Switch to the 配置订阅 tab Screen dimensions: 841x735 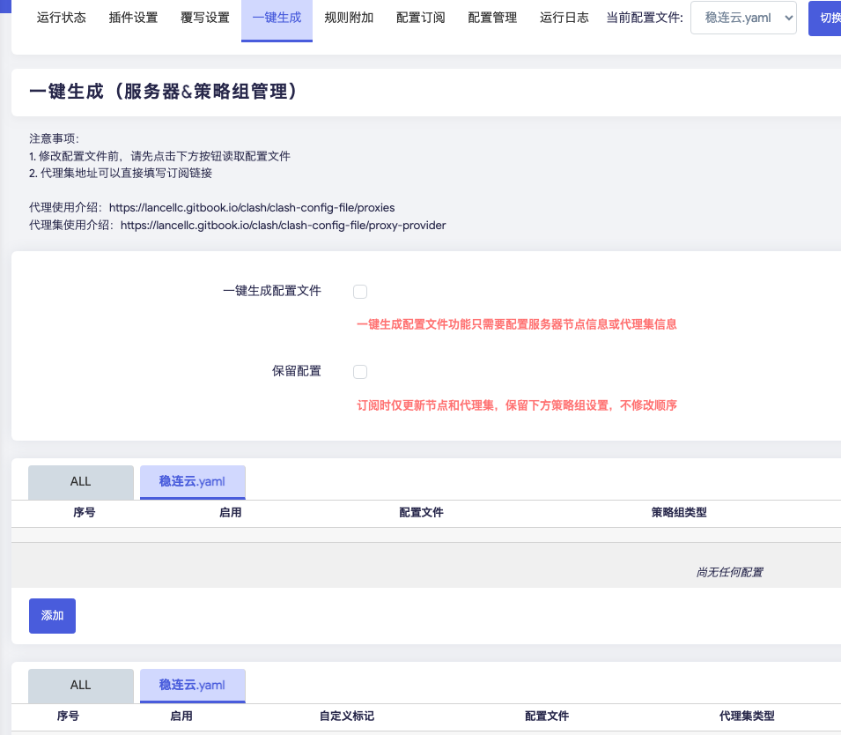pyautogui.click(x=420, y=18)
